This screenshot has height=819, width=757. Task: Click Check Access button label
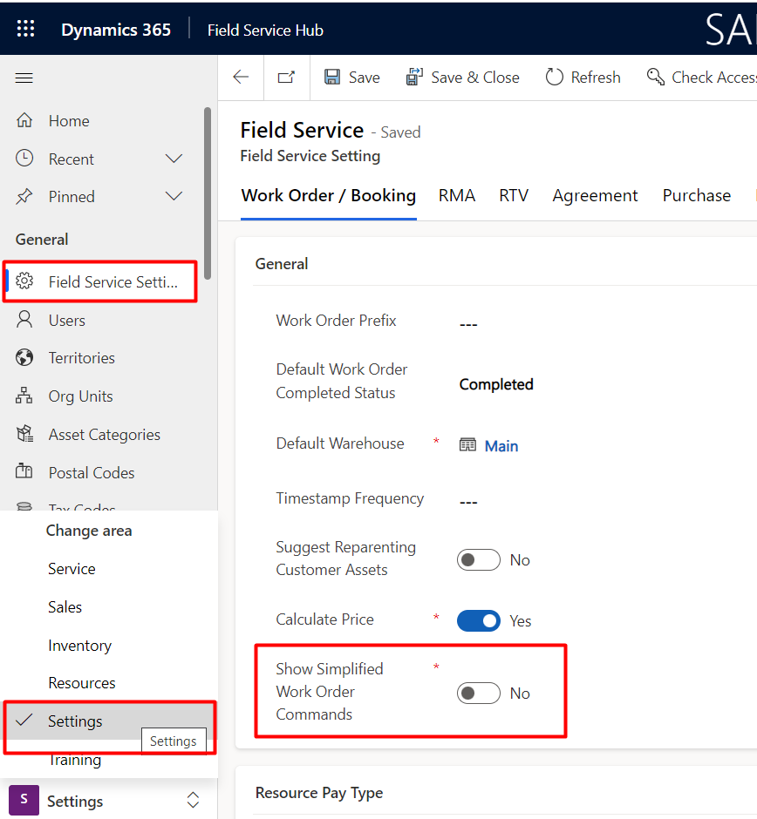pyautogui.click(x=714, y=78)
